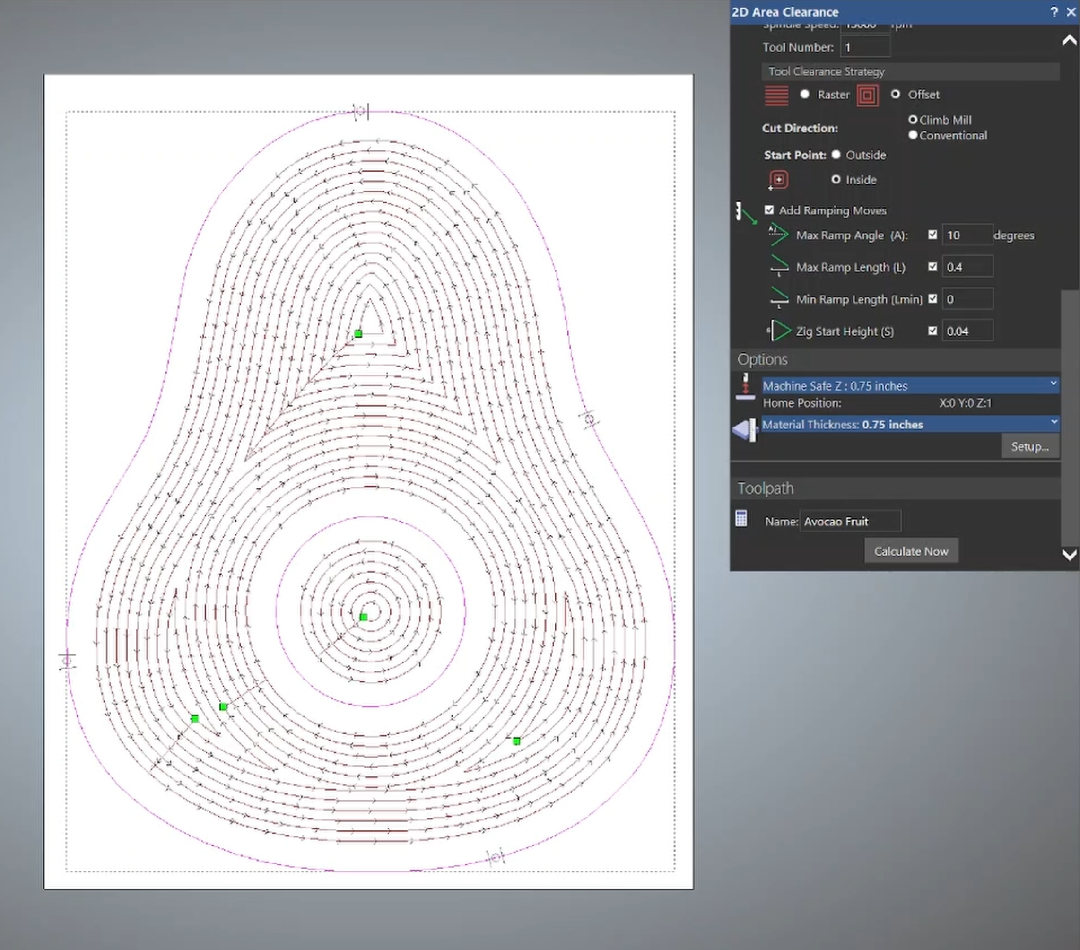
Task: Click the Zig Start Height icon
Action: click(778, 331)
